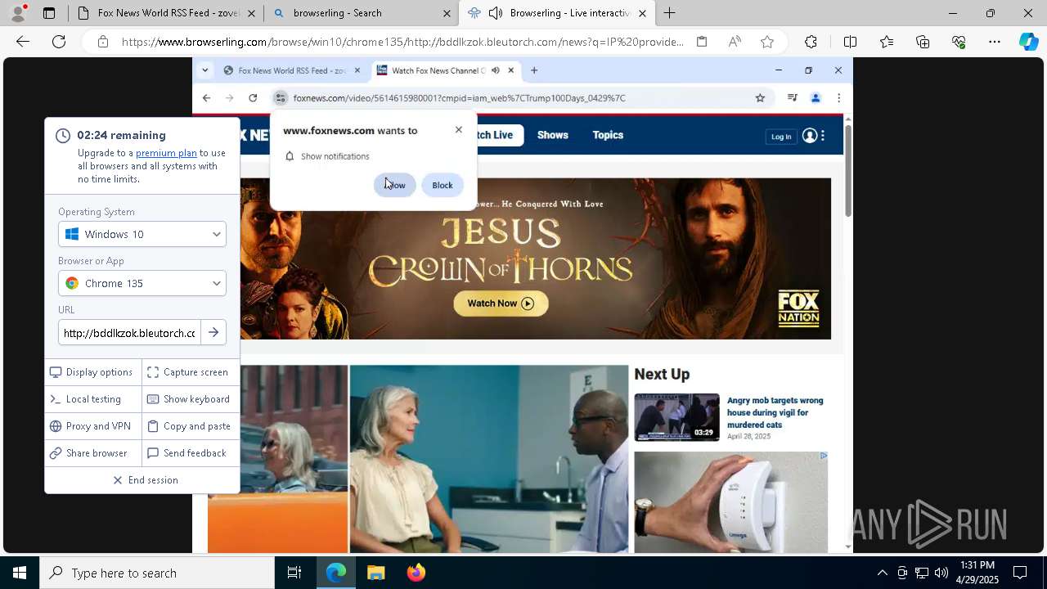This screenshot has width=1047, height=589.
Task: Open Display options
Action: (x=92, y=372)
